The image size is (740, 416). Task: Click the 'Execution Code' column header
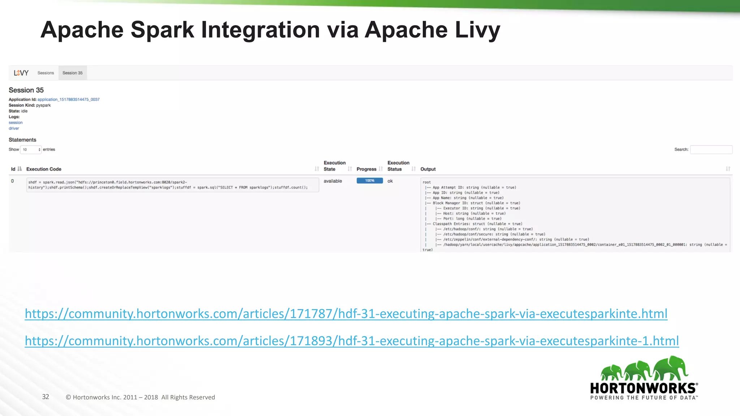pyautogui.click(x=44, y=169)
